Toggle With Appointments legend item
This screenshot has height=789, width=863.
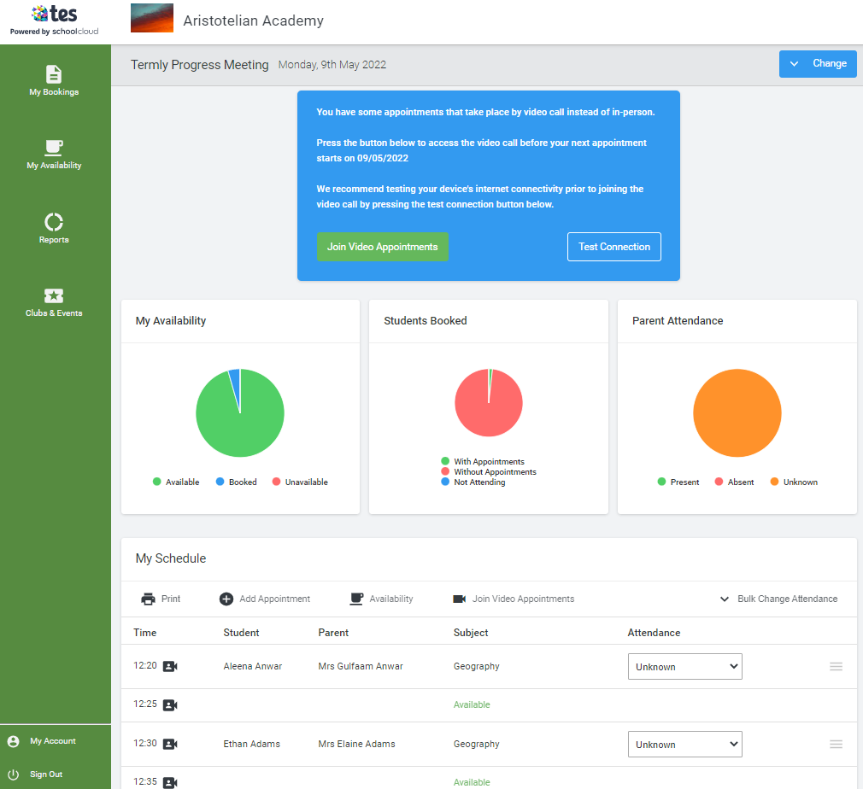483,461
